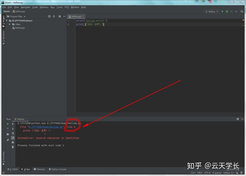246x176 pixels.
Task: Follow the D:/PYTHON/Down/hellow.py error link
Action: coord(46,127)
